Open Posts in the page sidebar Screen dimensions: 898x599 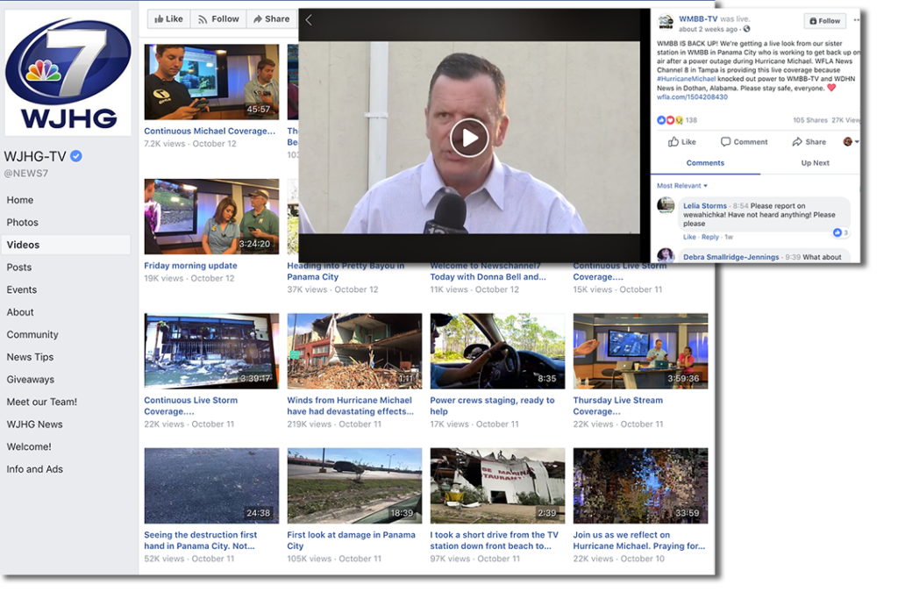click(19, 267)
